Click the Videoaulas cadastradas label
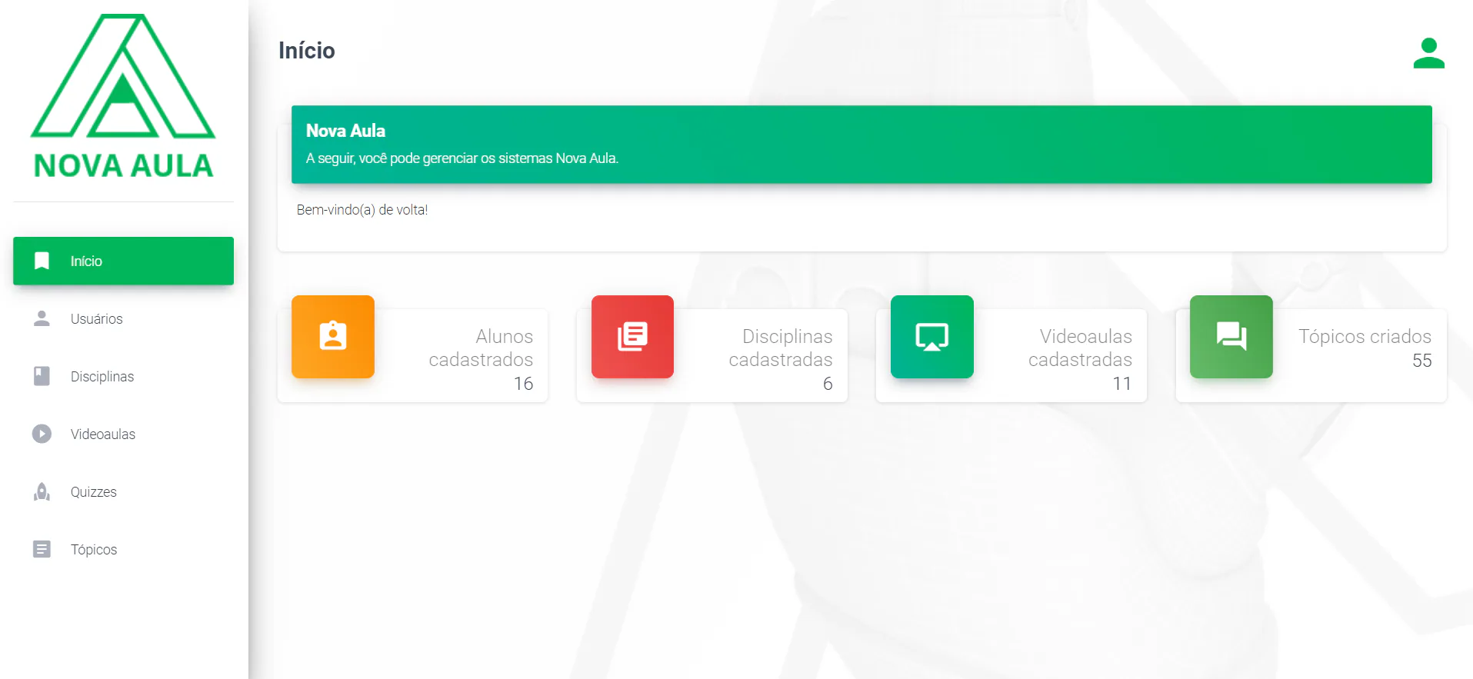The height and width of the screenshot is (679, 1473). (x=1080, y=348)
